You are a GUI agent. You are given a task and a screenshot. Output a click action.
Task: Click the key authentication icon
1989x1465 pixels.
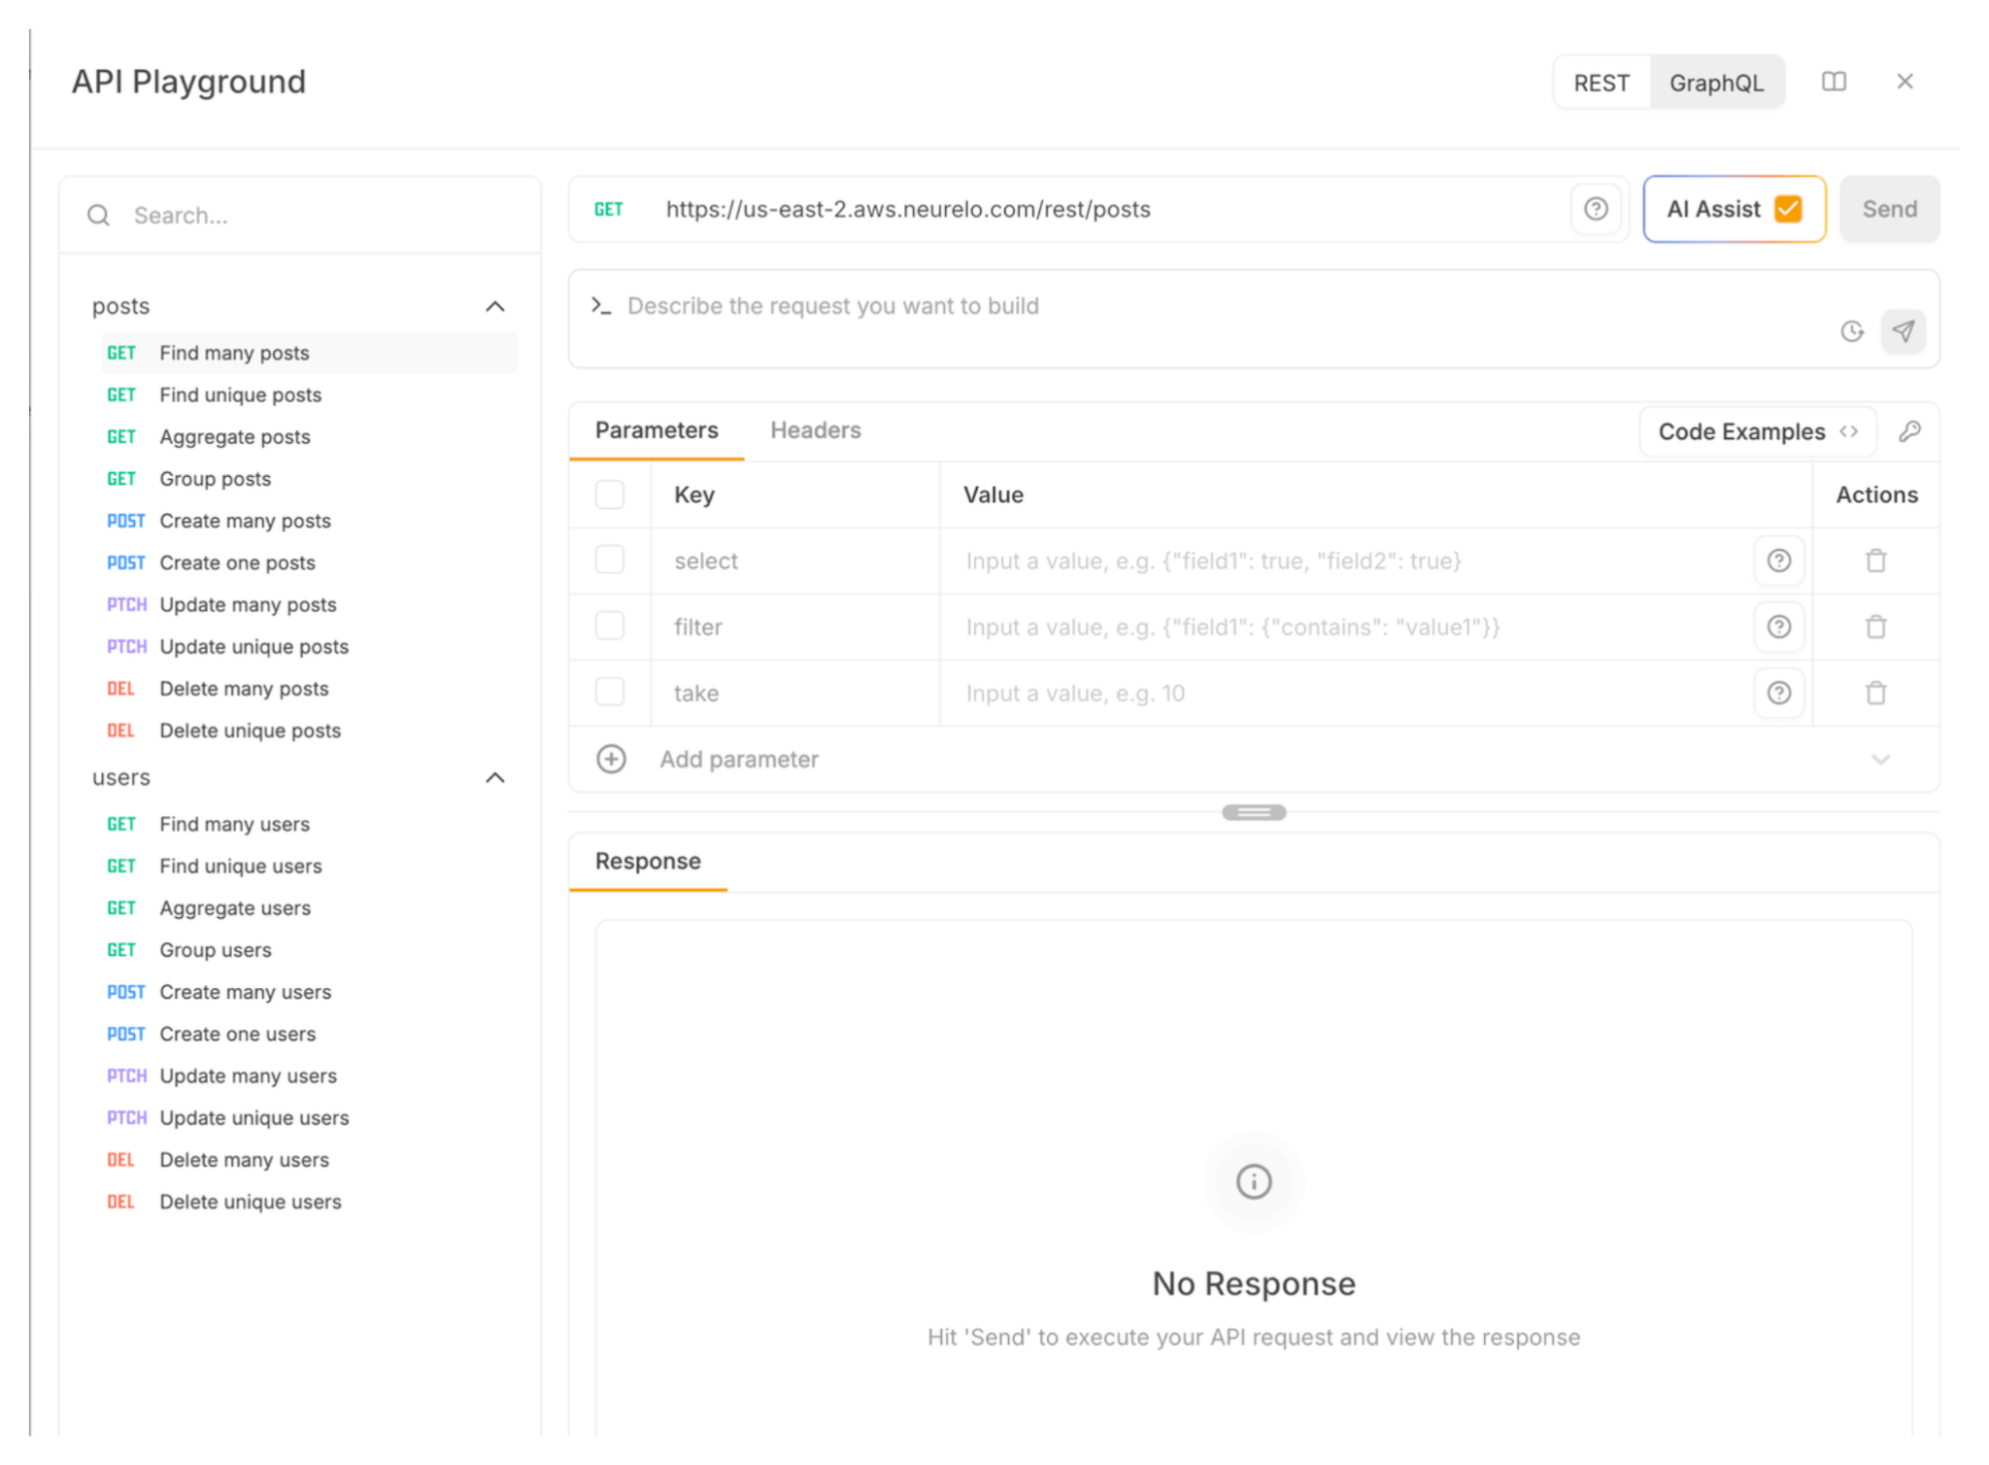pos(1909,431)
